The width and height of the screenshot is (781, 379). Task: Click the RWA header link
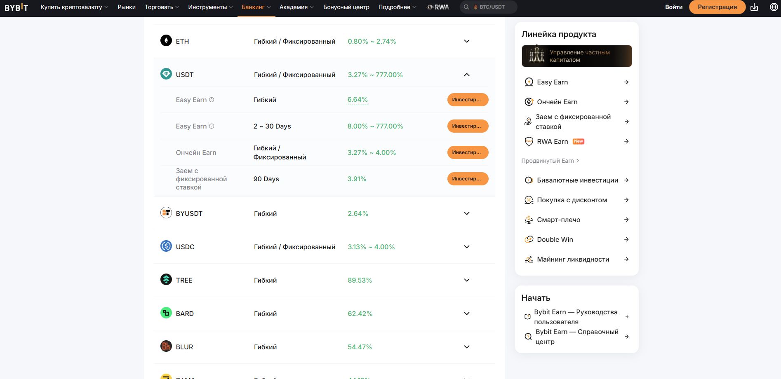(438, 7)
